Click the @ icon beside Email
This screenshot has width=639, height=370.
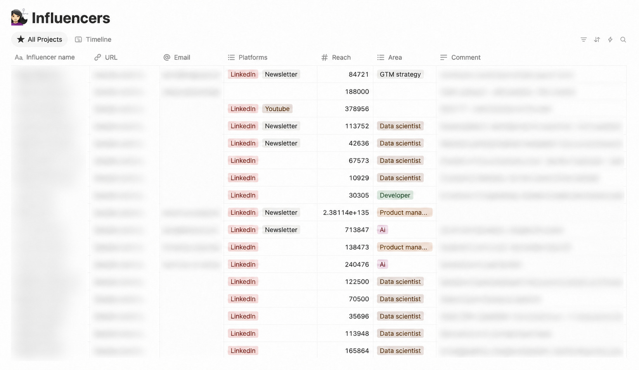pos(167,57)
